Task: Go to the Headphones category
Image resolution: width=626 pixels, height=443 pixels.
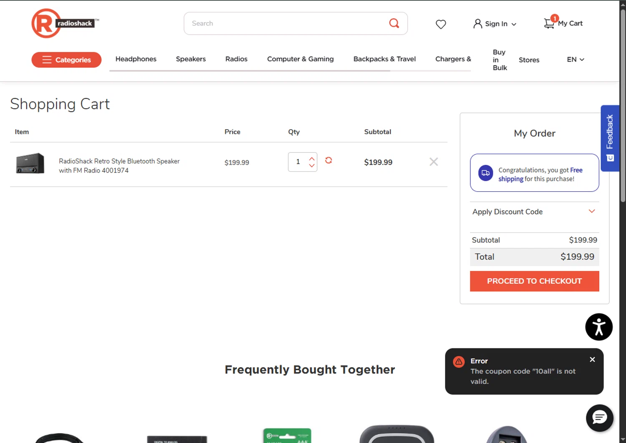Action: pos(136,59)
